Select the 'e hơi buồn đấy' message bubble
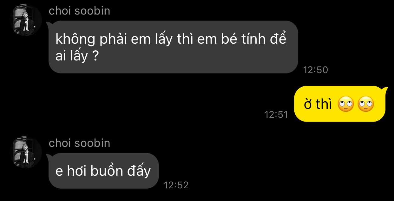Screen dimensions: 394x201 [103, 171]
